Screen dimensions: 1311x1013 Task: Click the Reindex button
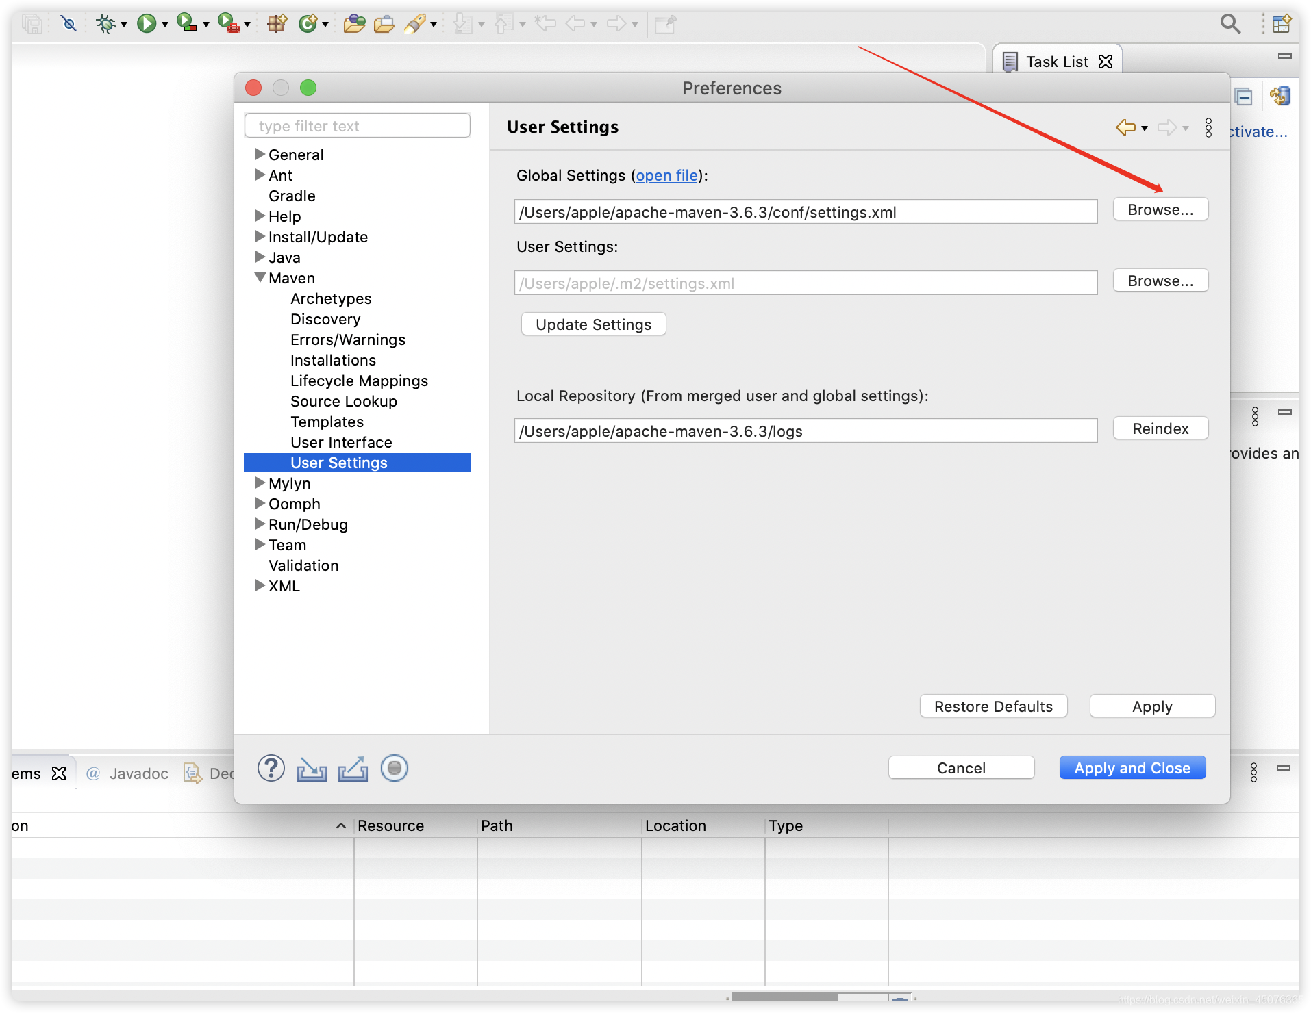pyautogui.click(x=1160, y=428)
